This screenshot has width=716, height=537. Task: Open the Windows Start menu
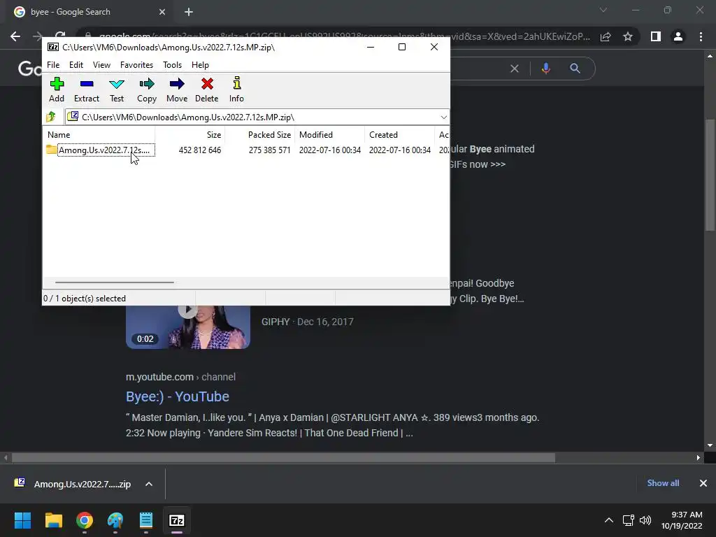point(23,520)
